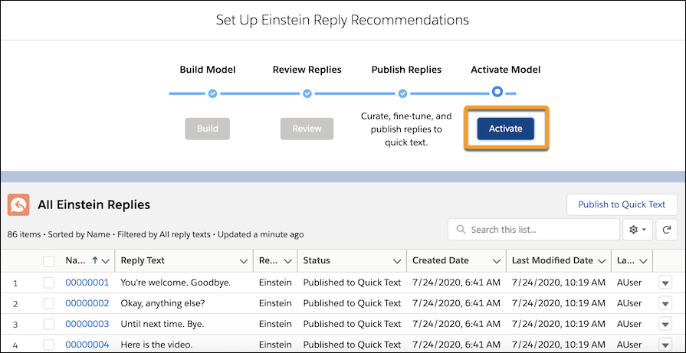Refresh the Einstein Replies list

click(667, 230)
